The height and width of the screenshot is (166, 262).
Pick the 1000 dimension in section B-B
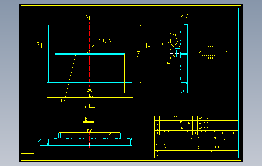coord(90,131)
